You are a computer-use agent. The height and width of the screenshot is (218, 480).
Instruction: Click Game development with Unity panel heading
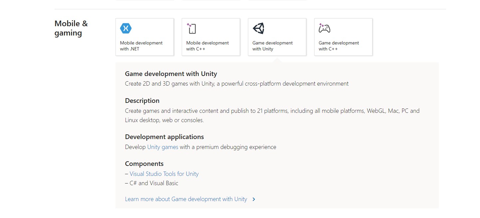tap(171, 74)
